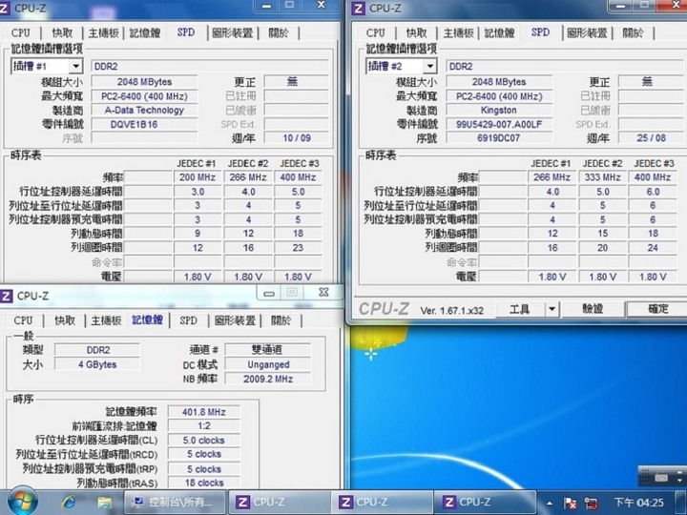
Task: Click the 333 MHz JEDEC #2 frequency cell
Action: coord(602,177)
